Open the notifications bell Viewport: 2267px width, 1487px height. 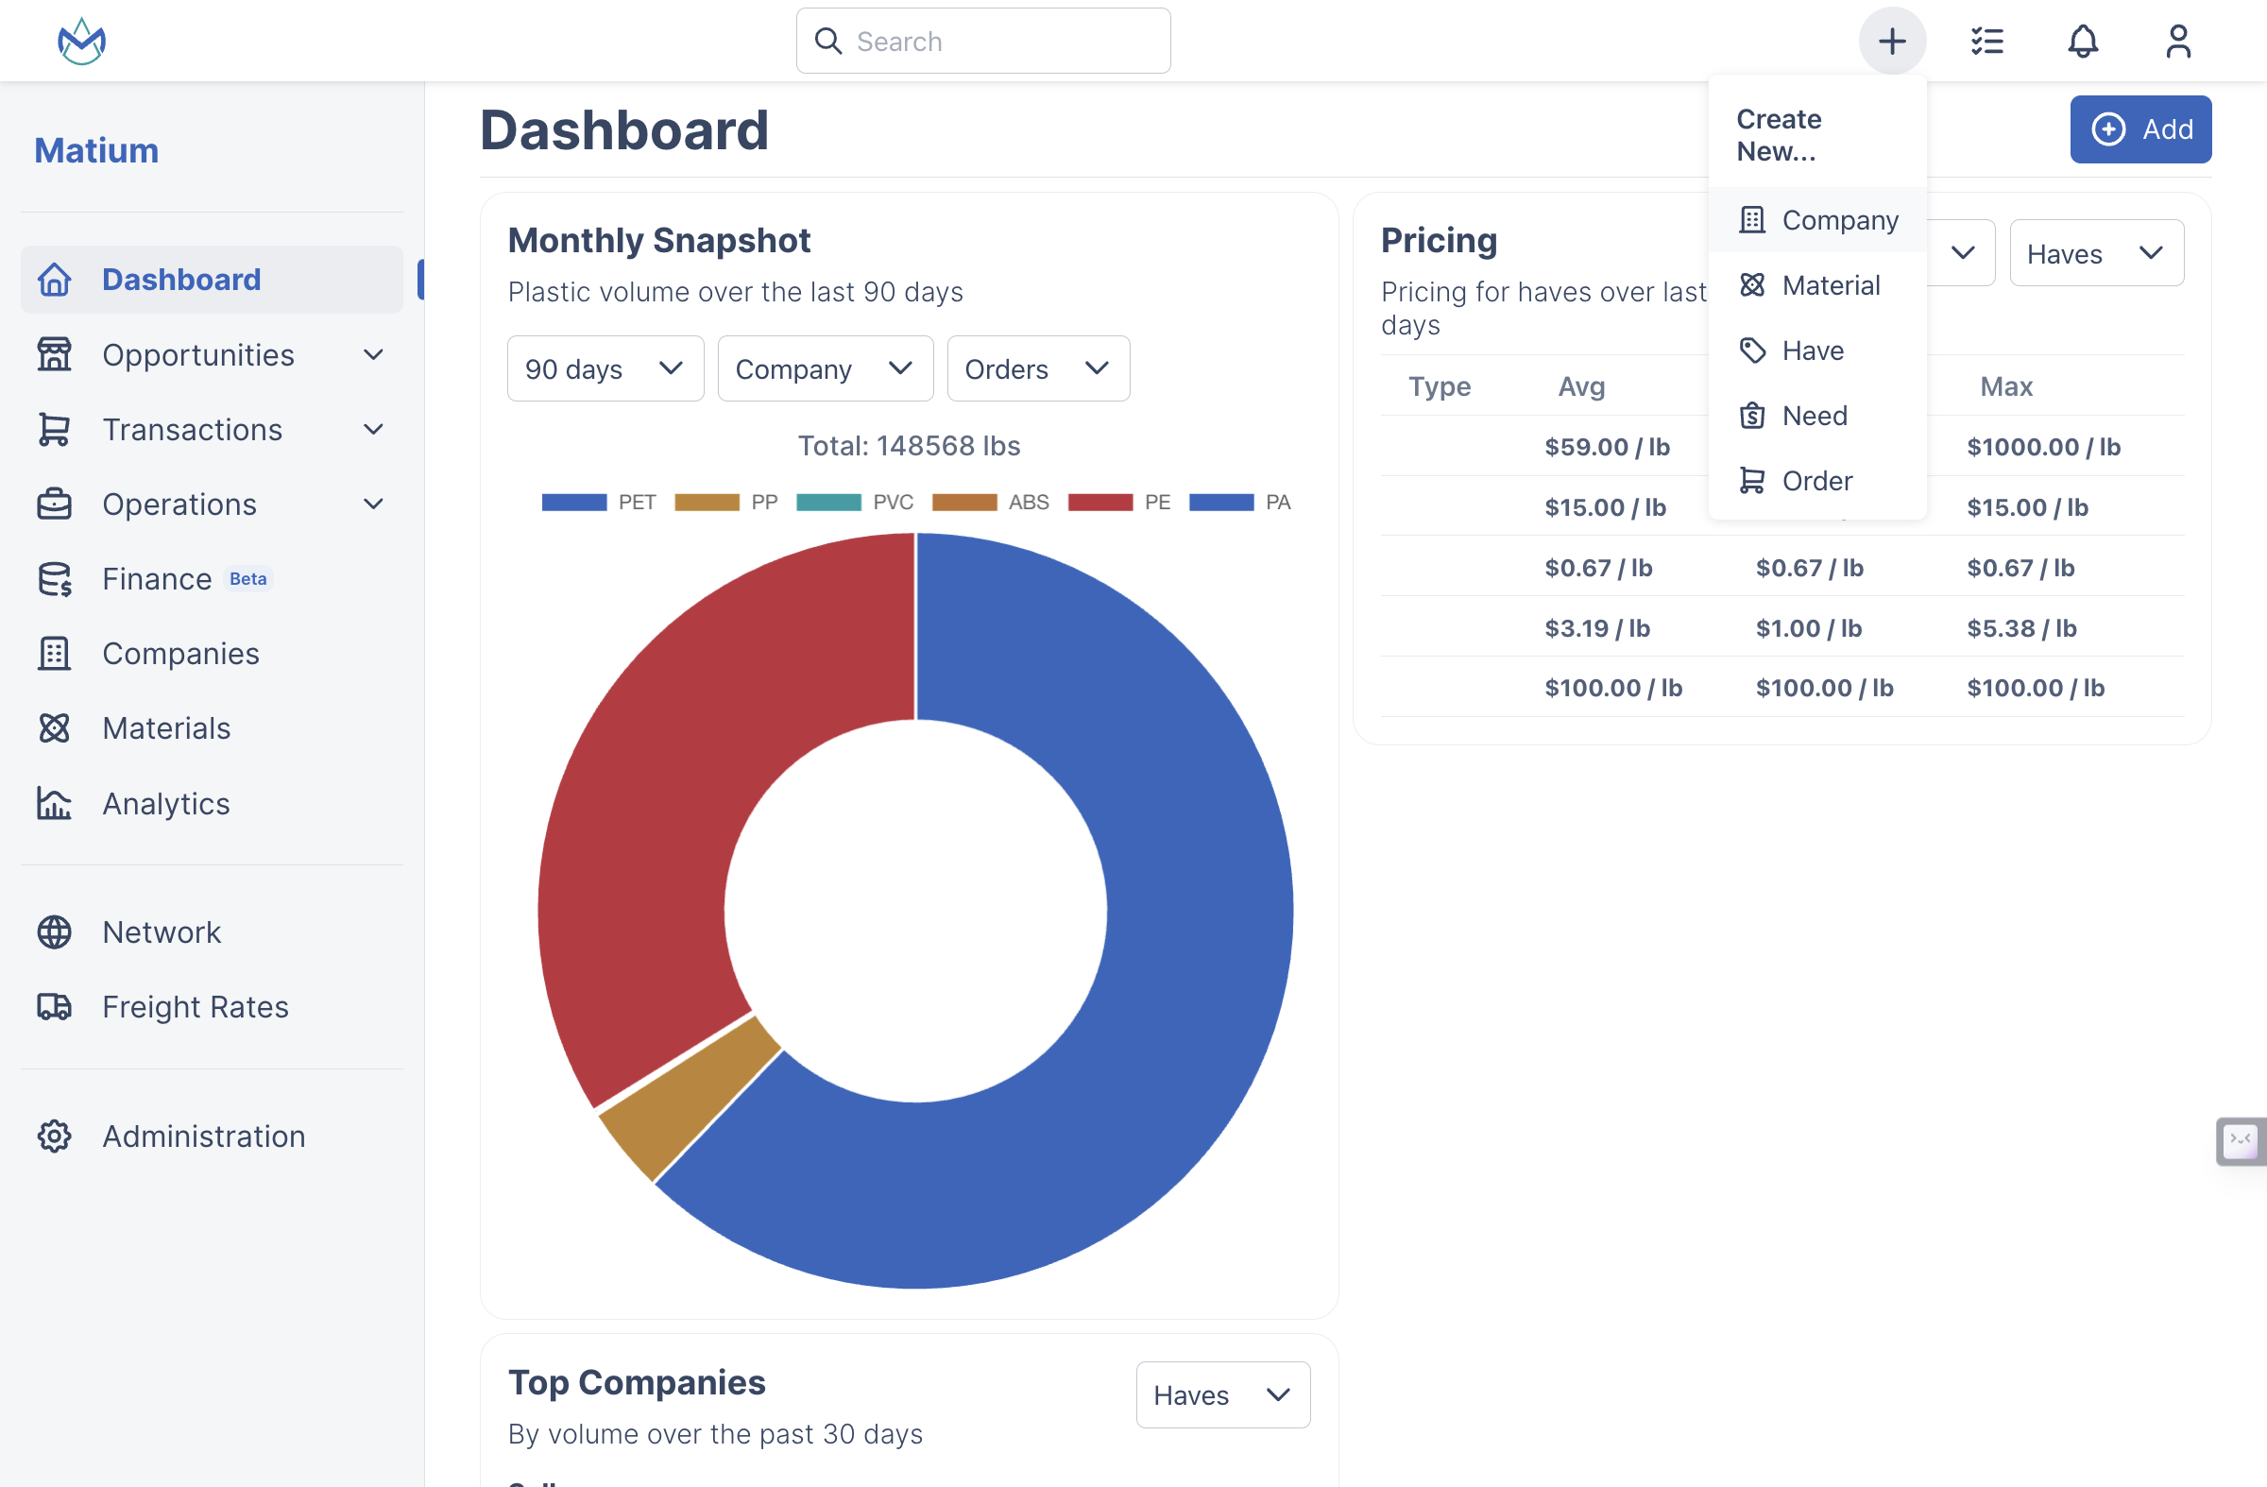pos(2082,41)
